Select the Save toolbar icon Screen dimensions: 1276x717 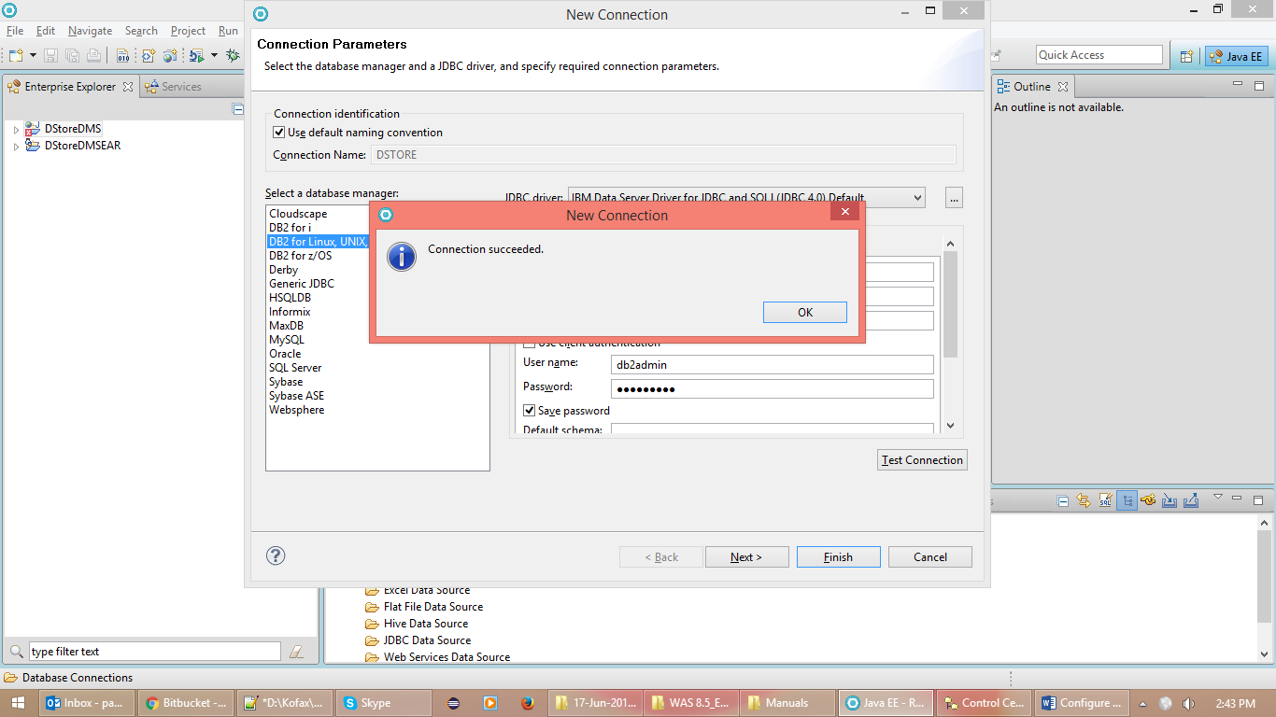tap(51, 54)
